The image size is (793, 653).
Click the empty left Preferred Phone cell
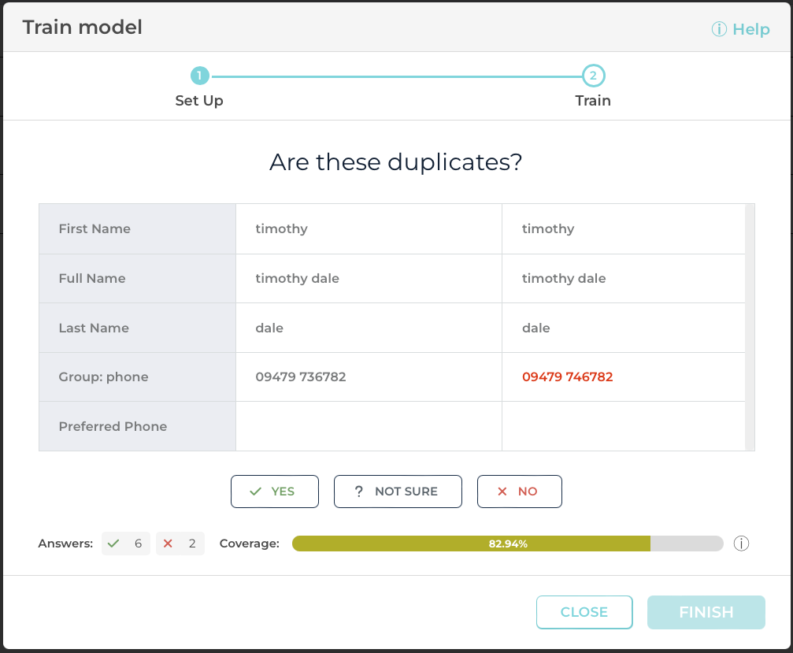(x=368, y=426)
